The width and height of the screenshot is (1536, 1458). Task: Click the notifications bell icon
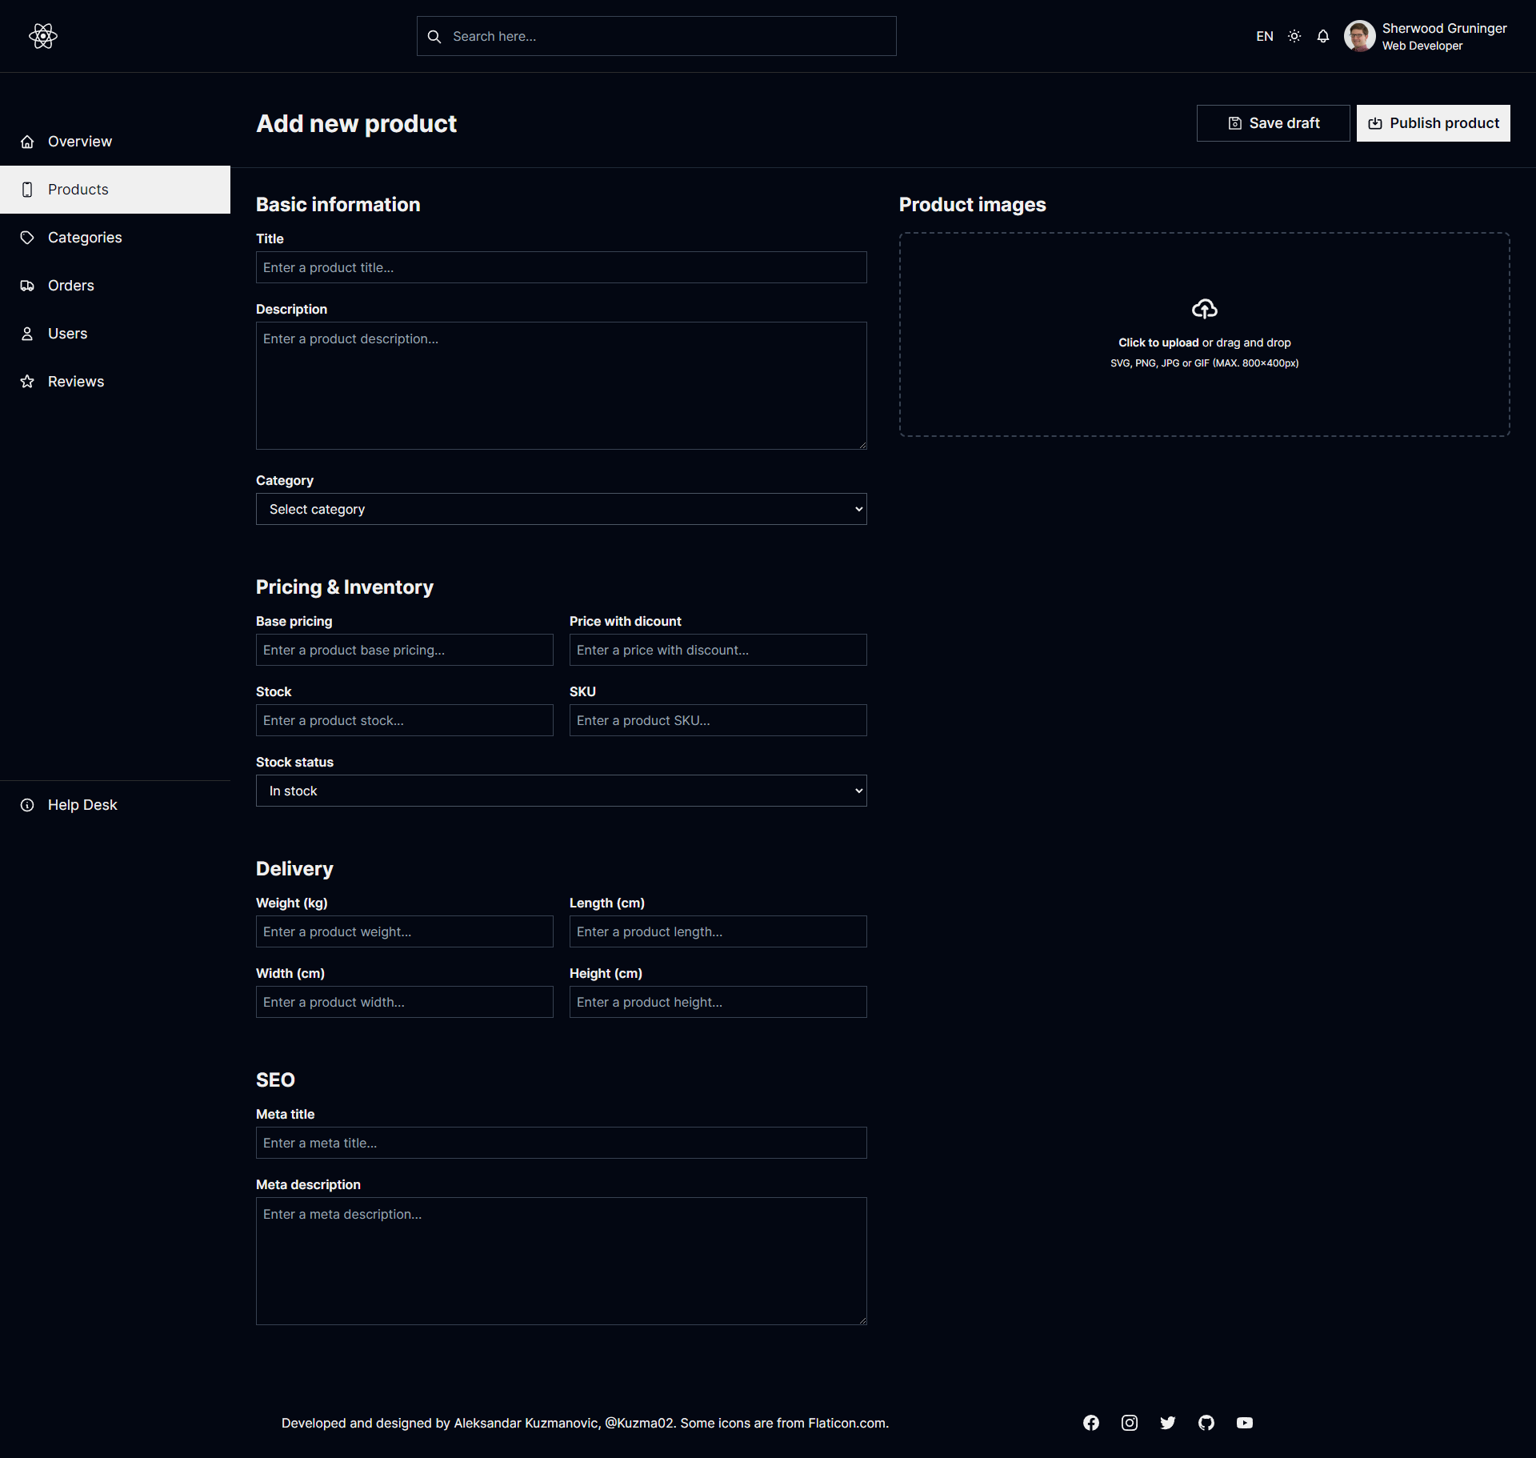[x=1322, y=36]
